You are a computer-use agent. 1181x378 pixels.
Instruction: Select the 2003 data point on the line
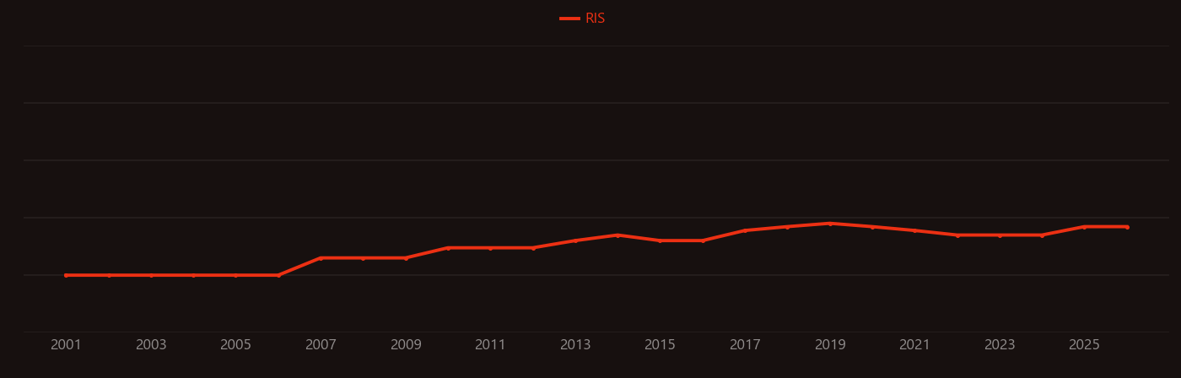click(151, 275)
